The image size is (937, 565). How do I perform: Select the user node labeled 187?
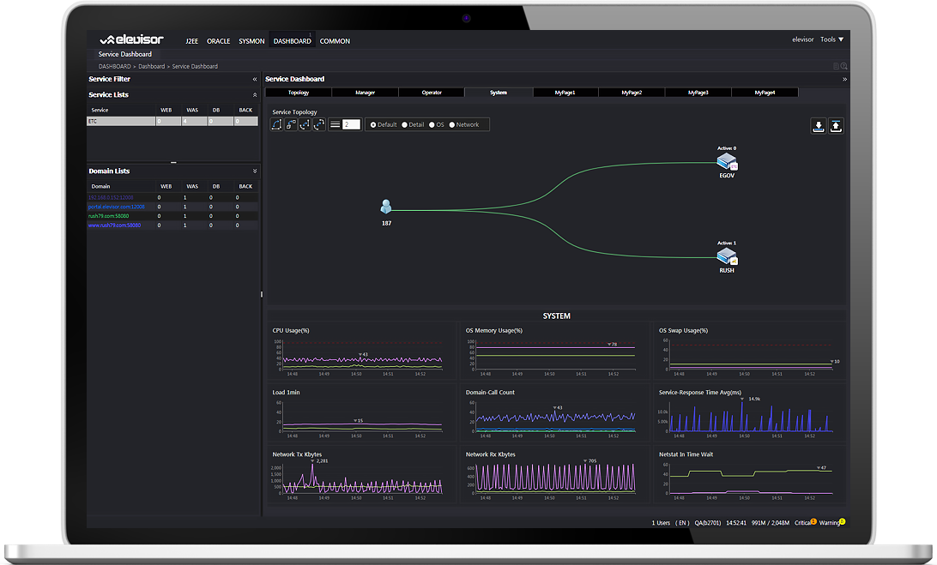tap(386, 207)
